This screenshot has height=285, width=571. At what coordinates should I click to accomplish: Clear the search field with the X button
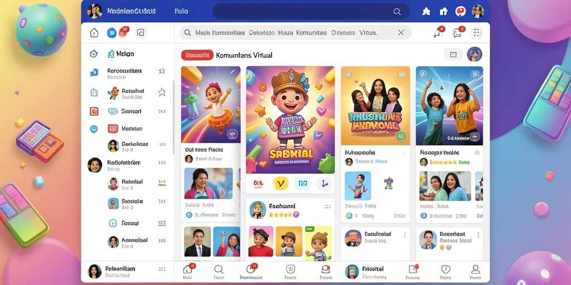click(x=401, y=33)
